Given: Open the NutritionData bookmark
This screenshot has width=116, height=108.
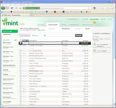Looking at the screenshot, I should coord(75,12).
